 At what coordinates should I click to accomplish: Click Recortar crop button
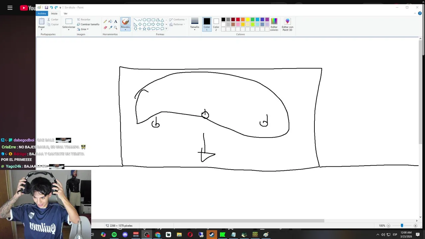tap(84, 20)
